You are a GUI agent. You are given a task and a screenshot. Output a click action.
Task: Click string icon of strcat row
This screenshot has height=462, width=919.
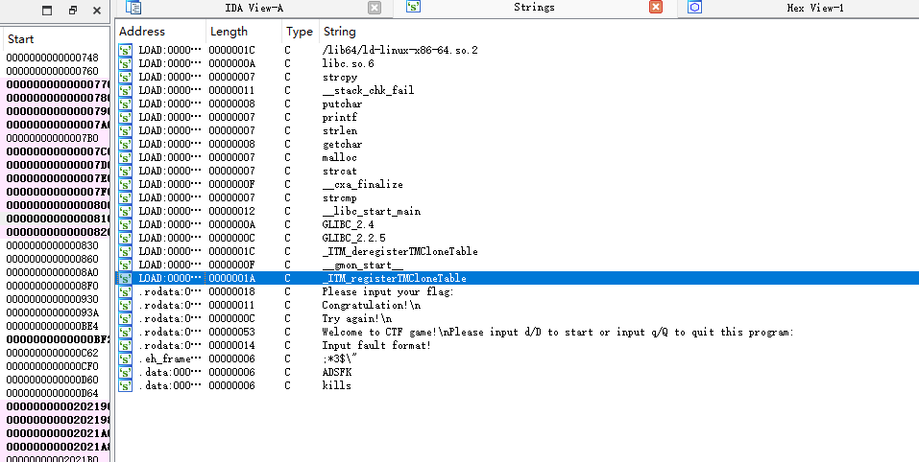(x=126, y=172)
